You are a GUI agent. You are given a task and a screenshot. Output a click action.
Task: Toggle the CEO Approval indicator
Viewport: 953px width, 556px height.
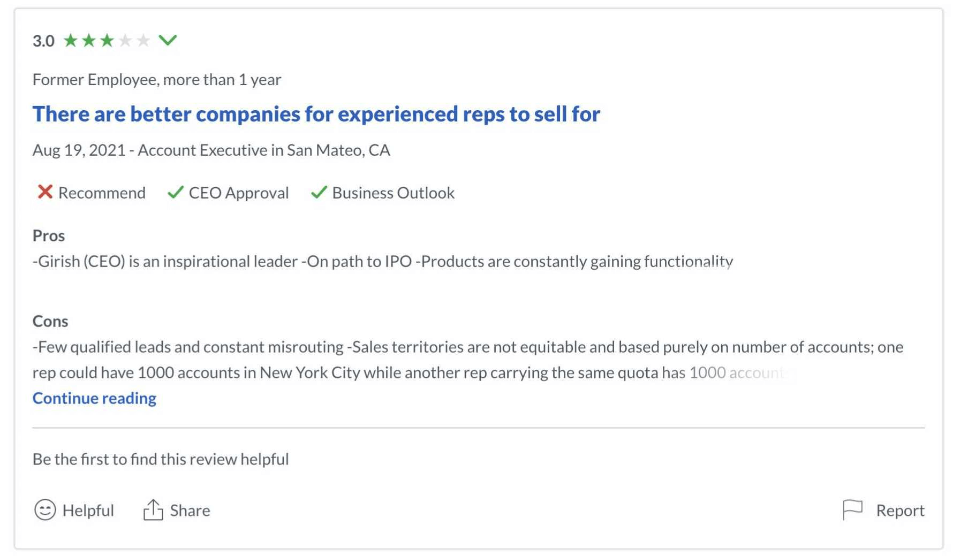coord(229,193)
